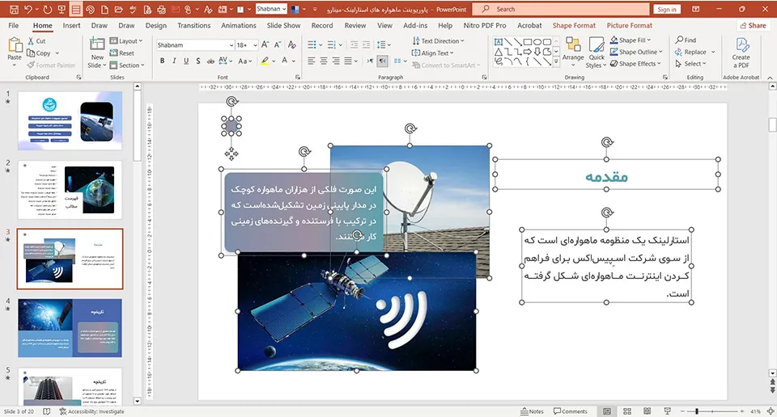This screenshot has height=417, width=777.
Task: Align text to the right
Action: (336, 61)
